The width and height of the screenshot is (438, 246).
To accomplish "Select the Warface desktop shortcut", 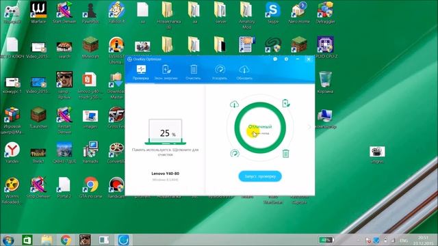I will pyautogui.click(x=38, y=13).
